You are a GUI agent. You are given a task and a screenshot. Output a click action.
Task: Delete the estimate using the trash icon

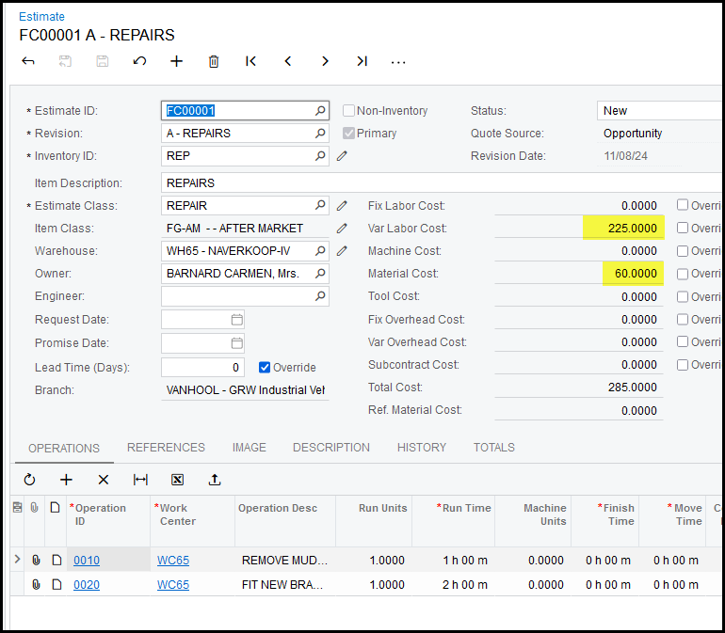[214, 61]
